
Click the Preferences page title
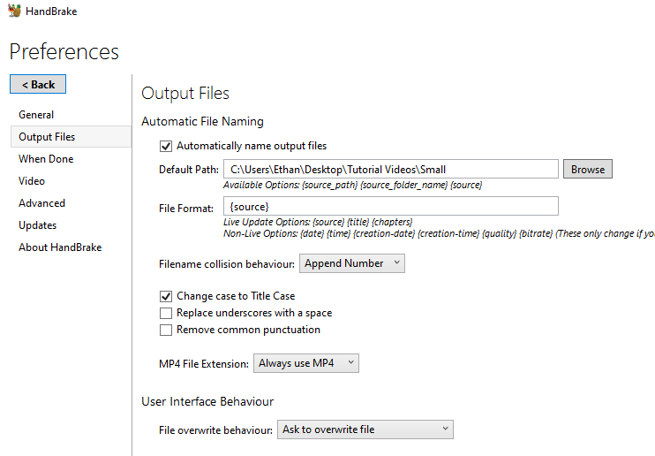64,52
